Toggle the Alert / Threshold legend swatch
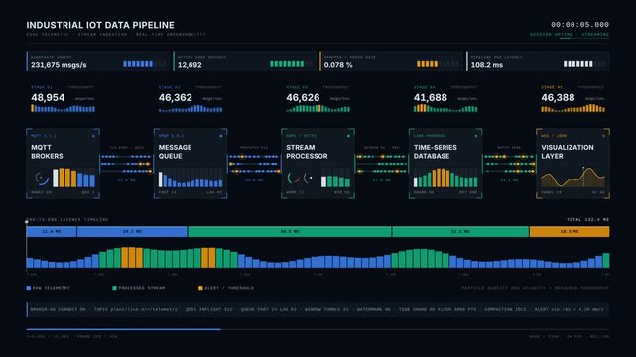Image resolution: width=636 pixels, height=357 pixels. click(x=200, y=288)
